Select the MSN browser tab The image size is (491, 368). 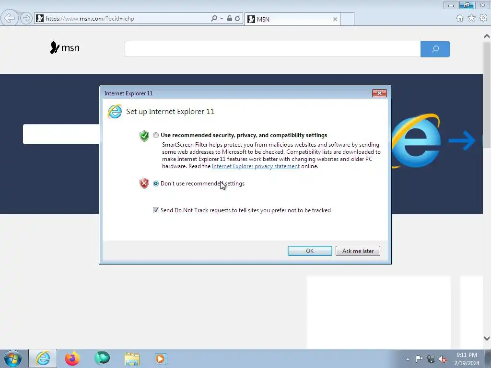[292, 19]
